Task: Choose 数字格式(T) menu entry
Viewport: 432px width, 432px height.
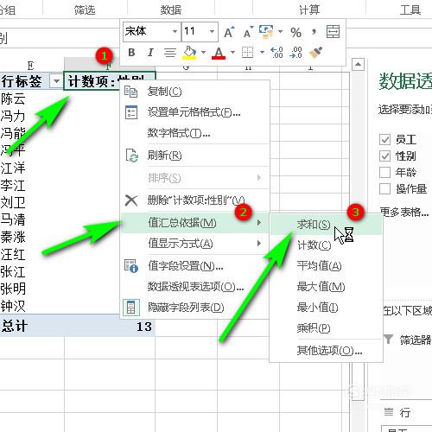Action: [x=194, y=133]
